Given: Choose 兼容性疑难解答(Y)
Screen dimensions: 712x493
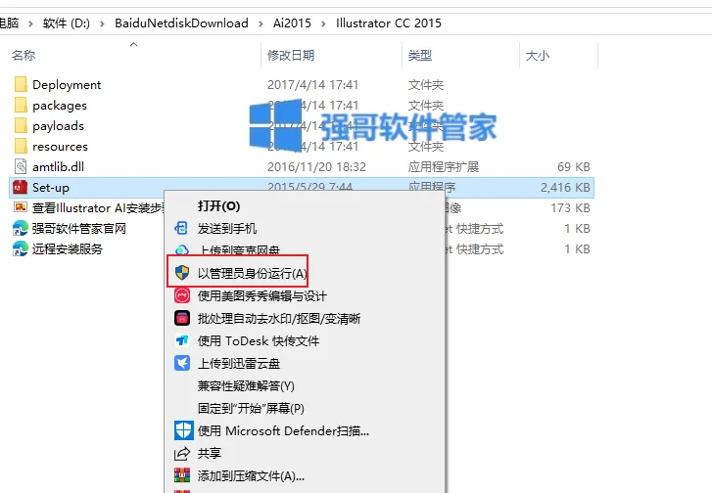Looking at the screenshot, I should click(x=246, y=386).
